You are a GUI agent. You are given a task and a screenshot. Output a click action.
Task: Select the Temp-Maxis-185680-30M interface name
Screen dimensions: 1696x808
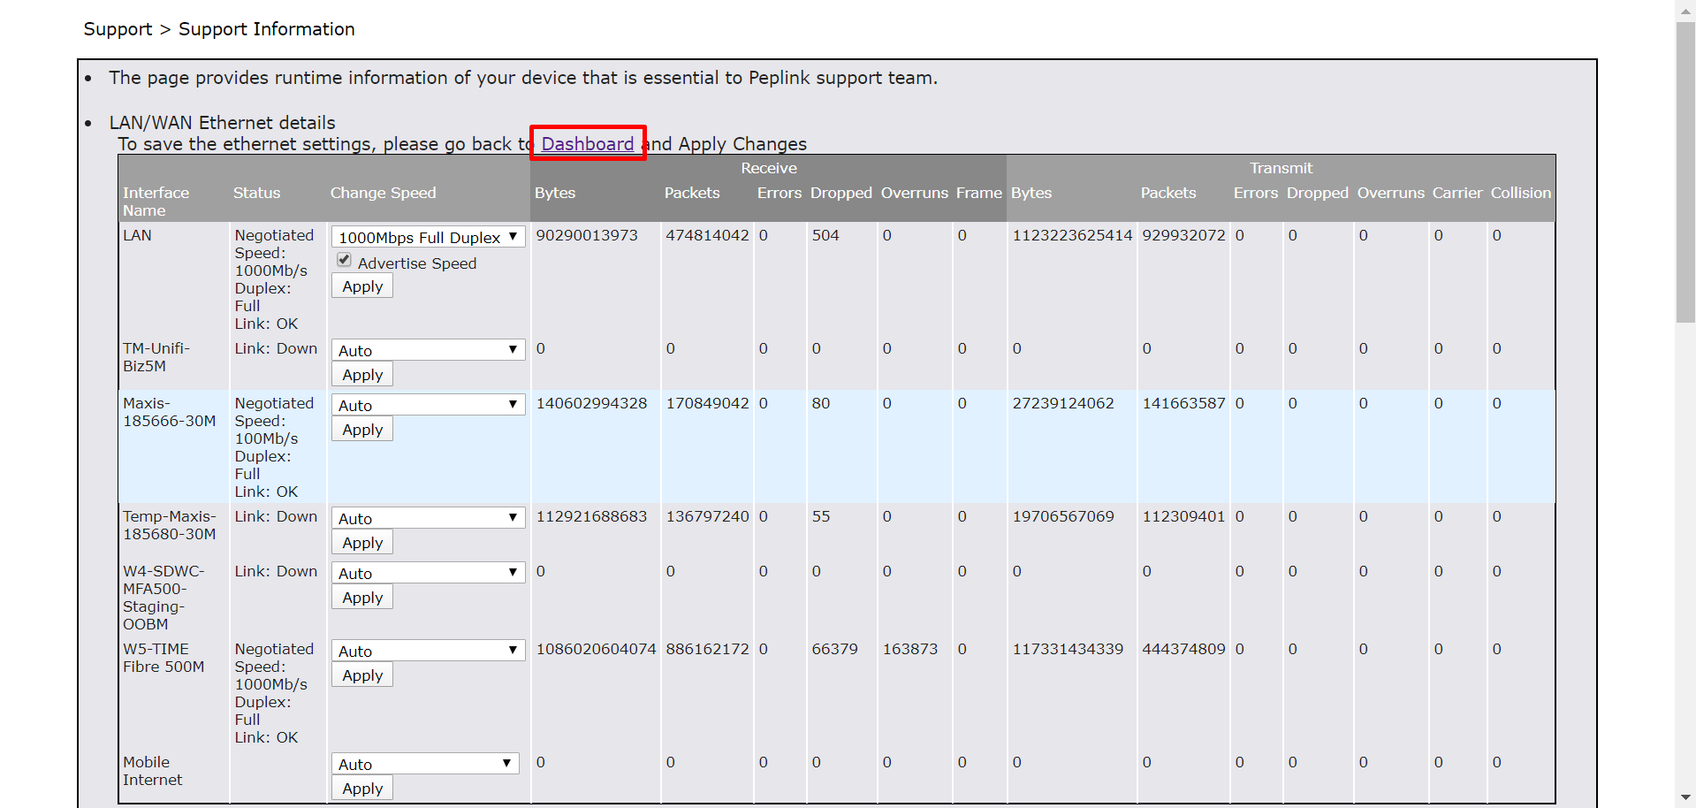click(169, 525)
